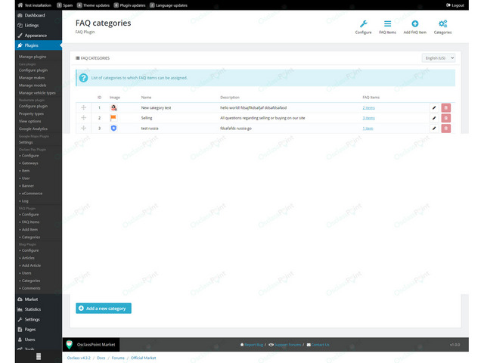
Task: Click the home icon beside Test installation
Action: click(x=20, y=5)
